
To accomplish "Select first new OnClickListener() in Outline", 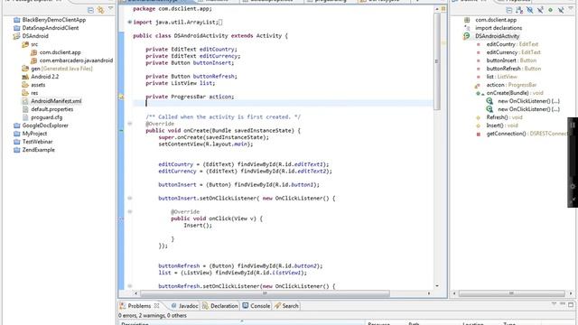I will coord(528,101).
